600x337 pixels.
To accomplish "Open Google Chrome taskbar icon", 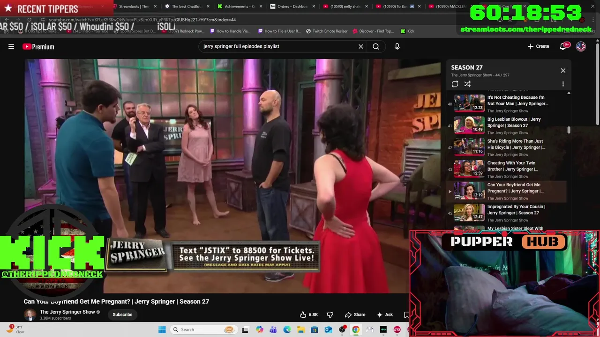I will point(356,330).
